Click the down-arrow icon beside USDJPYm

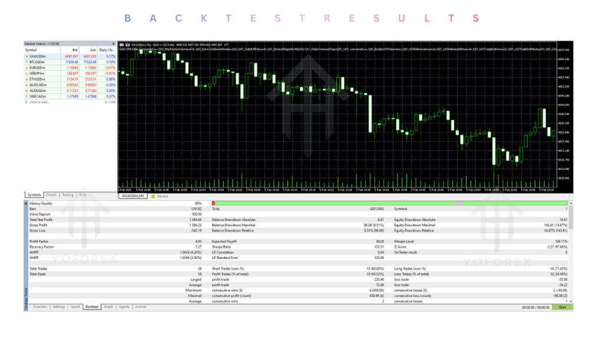pyautogui.click(x=26, y=74)
